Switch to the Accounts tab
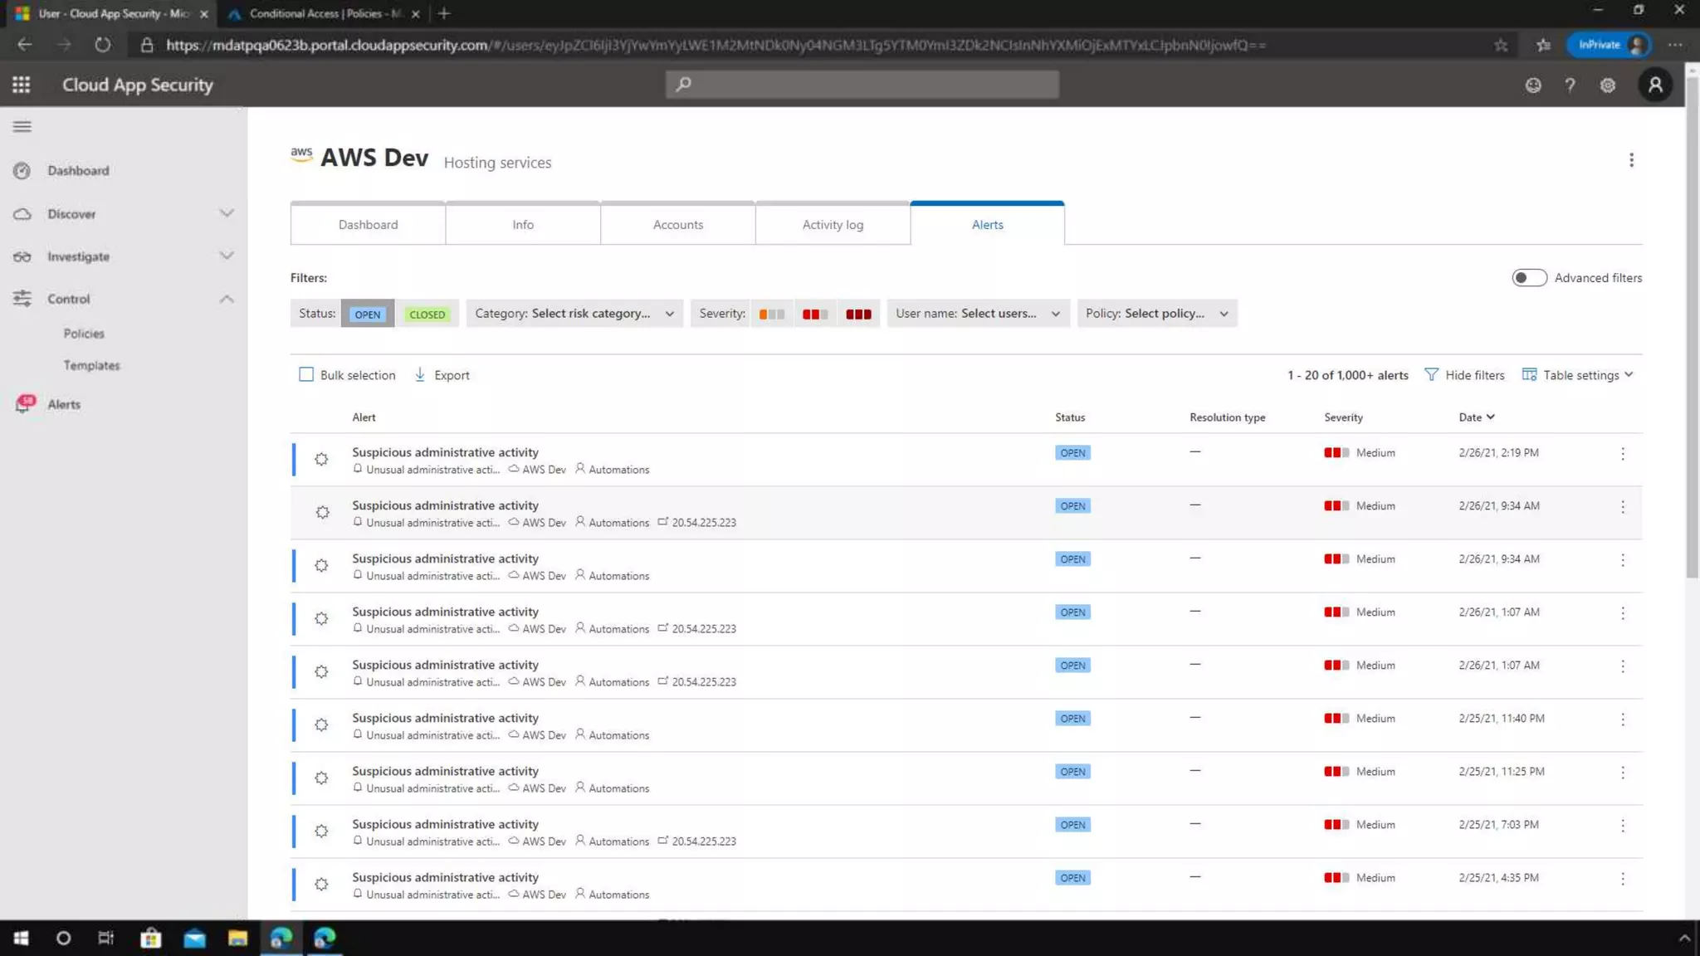This screenshot has width=1700, height=956. click(x=678, y=224)
